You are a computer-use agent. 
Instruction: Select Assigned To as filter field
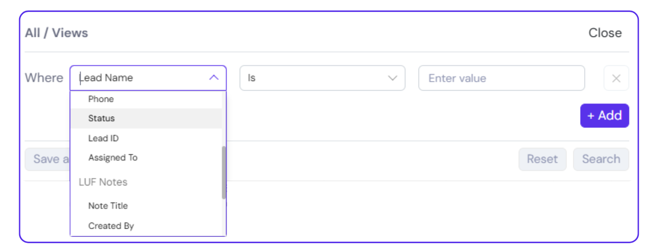point(113,158)
